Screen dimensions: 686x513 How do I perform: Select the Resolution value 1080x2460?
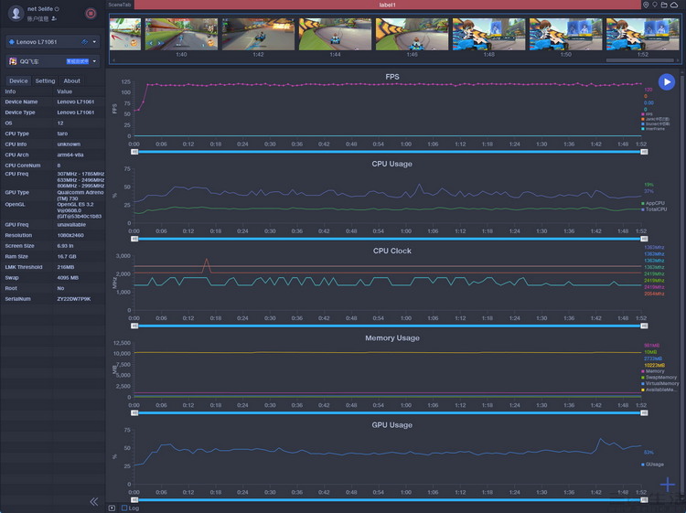click(70, 235)
